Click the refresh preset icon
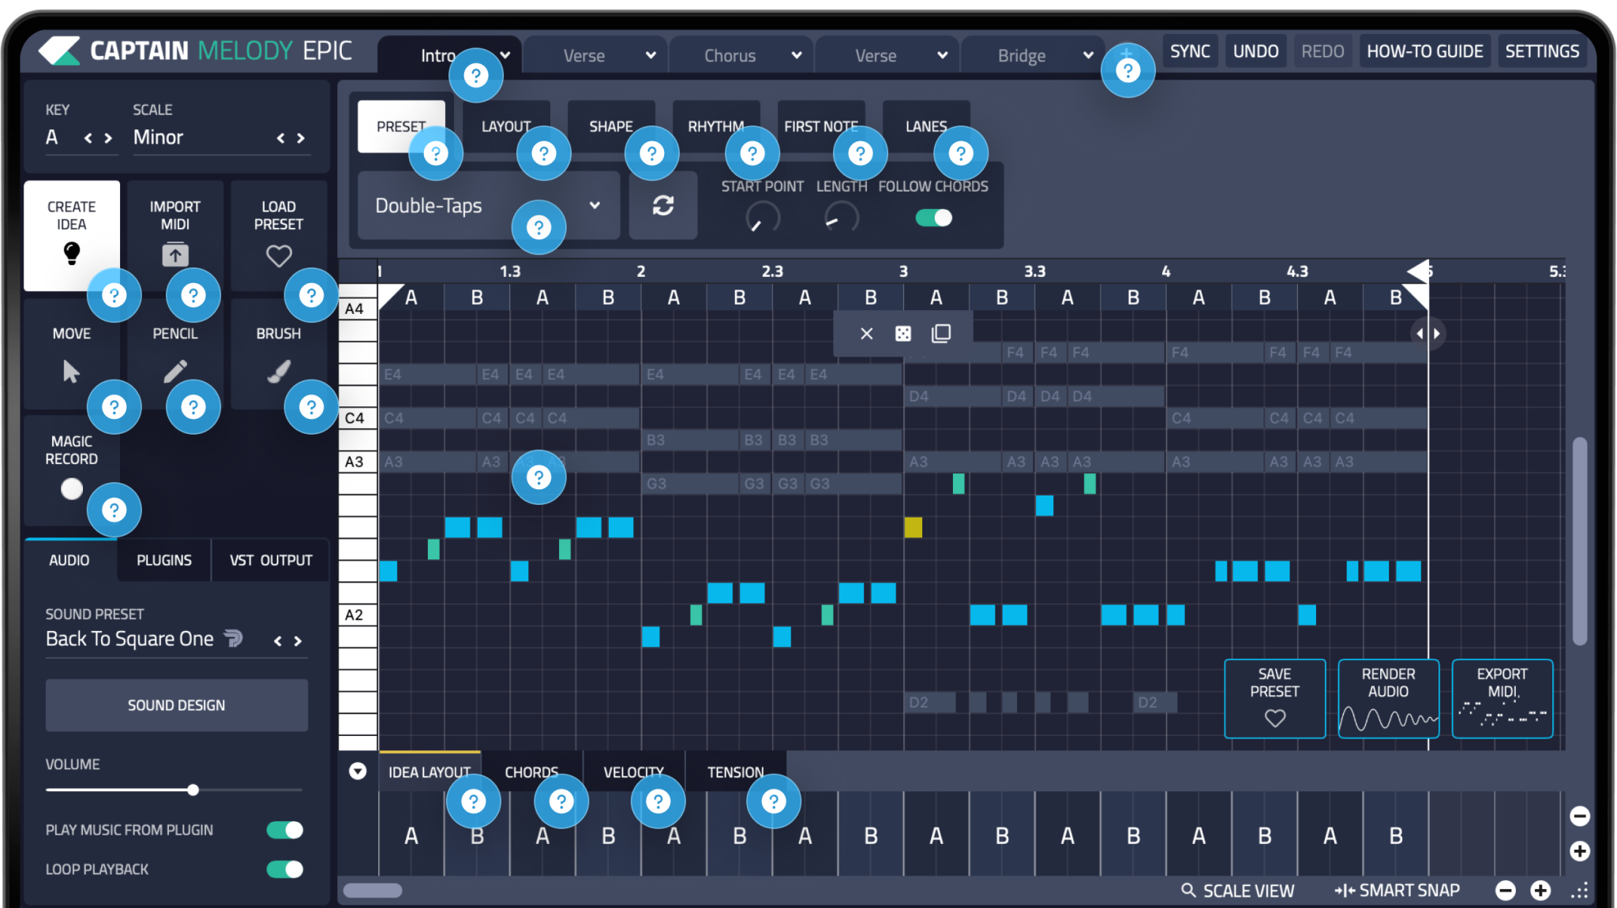The image size is (1617, 908). point(663,206)
